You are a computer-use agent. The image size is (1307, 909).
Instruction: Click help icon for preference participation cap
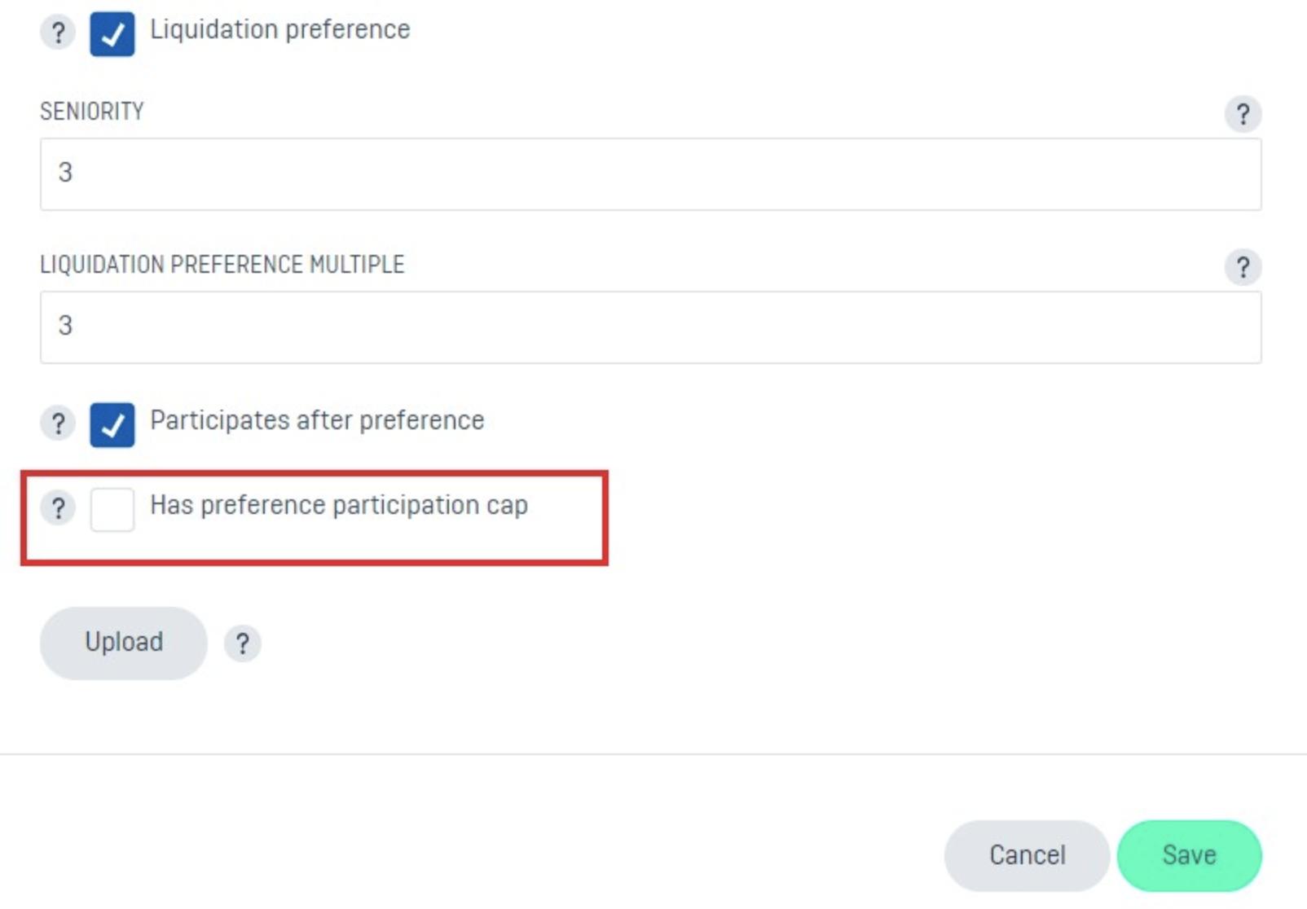(x=58, y=508)
